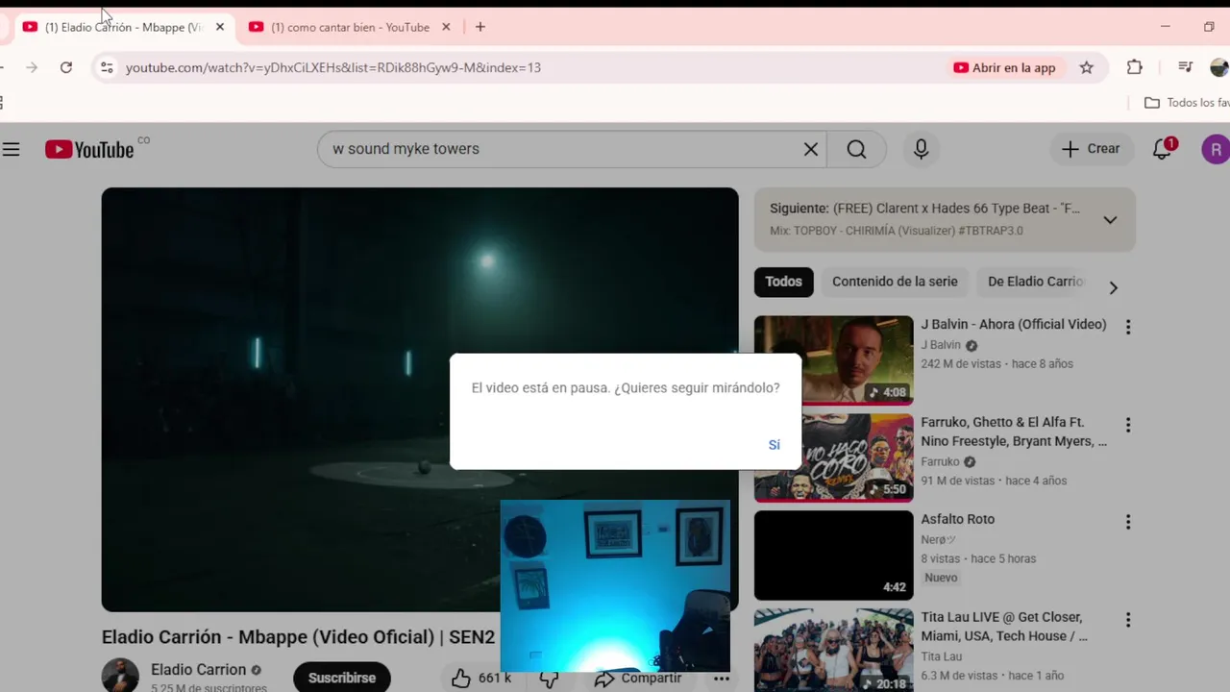Open Farruko No Hago Coro thumbnail
This screenshot has height=692, width=1230.
pos(833,457)
